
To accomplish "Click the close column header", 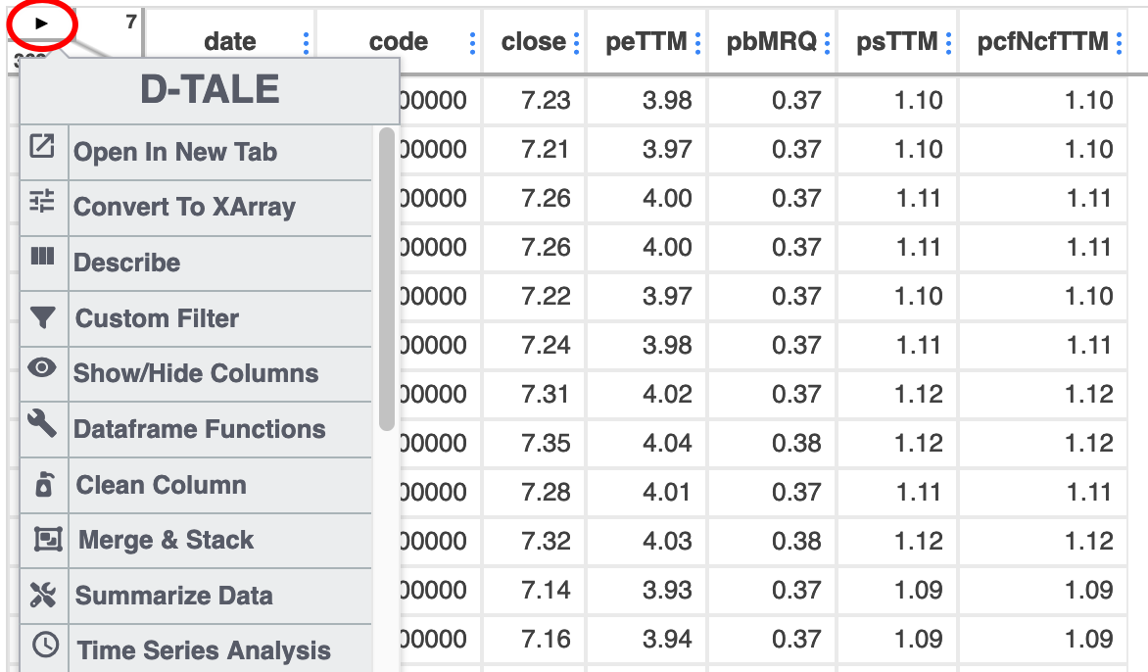I will coord(533,42).
